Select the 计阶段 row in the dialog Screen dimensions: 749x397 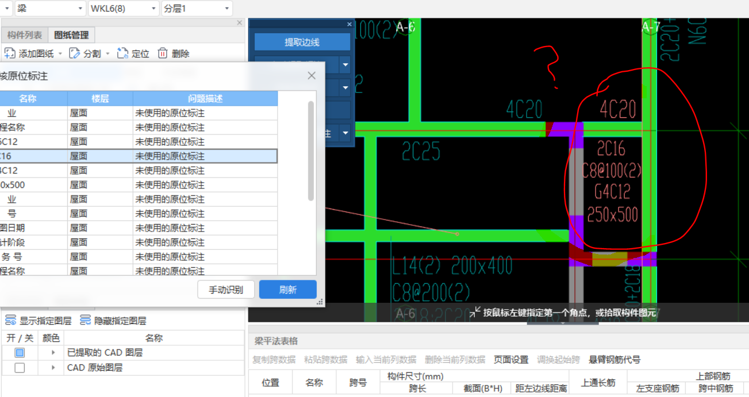click(139, 242)
